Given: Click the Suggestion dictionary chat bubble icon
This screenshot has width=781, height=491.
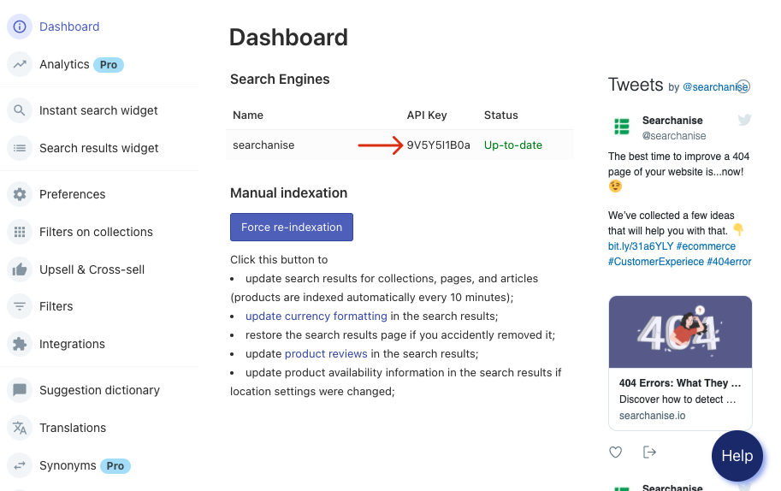Looking at the screenshot, I should click(x=20, y=390).
